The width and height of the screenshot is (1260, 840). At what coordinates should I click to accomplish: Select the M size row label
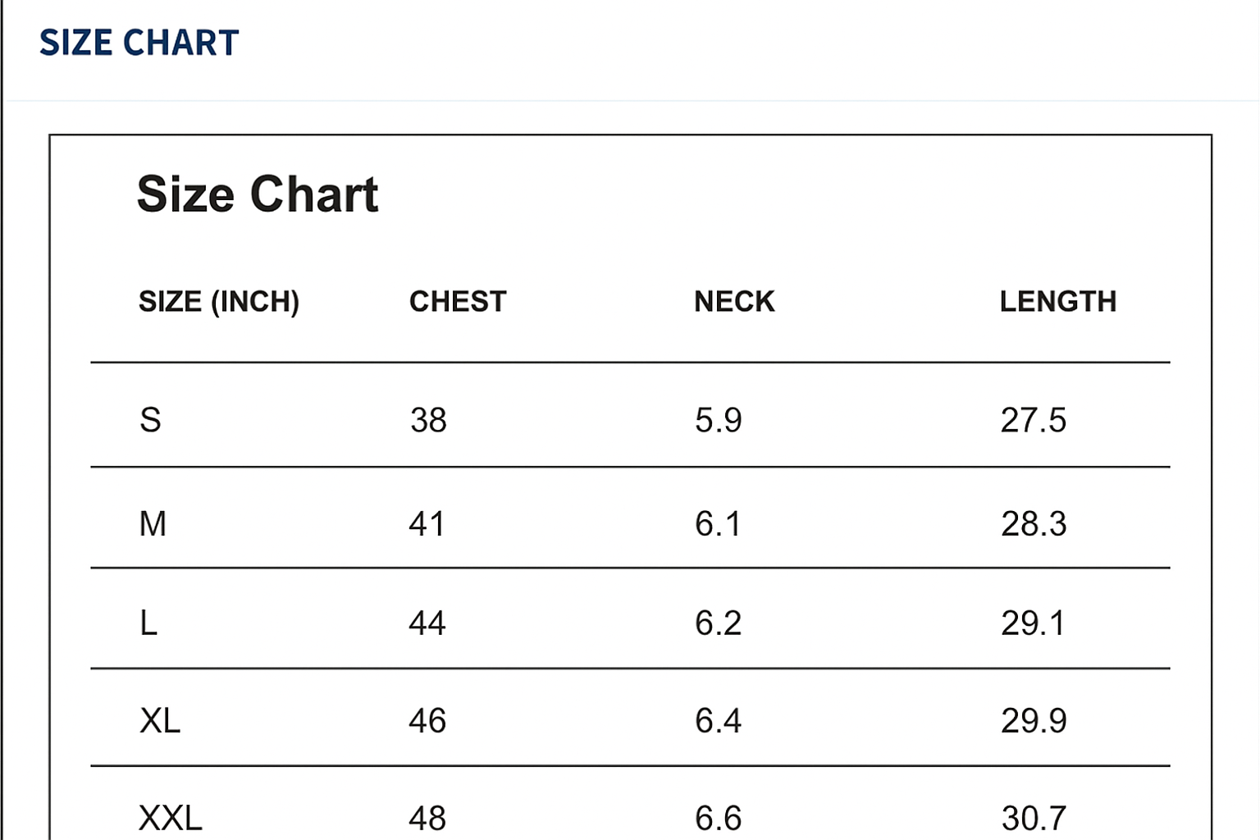[153, 523]
